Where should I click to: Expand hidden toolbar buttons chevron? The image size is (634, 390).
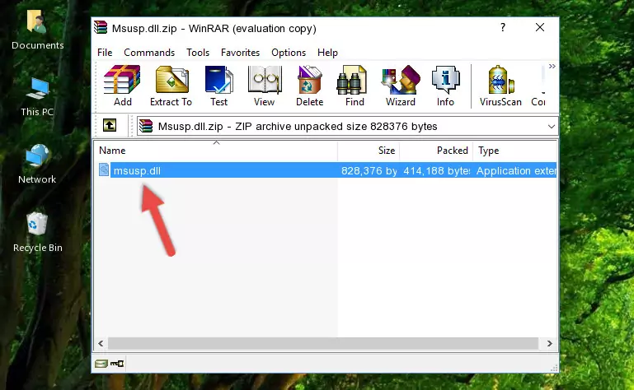(552, 66)
